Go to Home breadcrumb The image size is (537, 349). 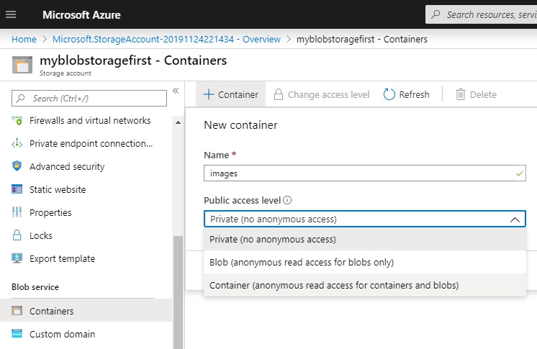tap(24, 40)
